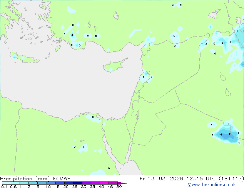Click Cyprus island on the map
This screenshot has width=244, height=188.
[x=114, y=66]
